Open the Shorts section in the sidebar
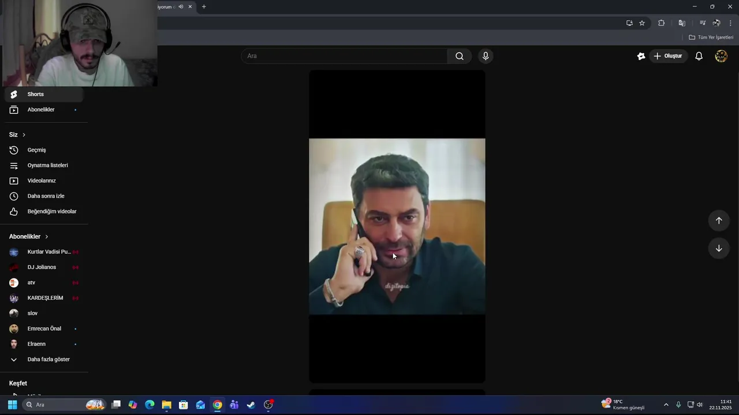This screenshot has height=415, width=739. tap(44, 95)
